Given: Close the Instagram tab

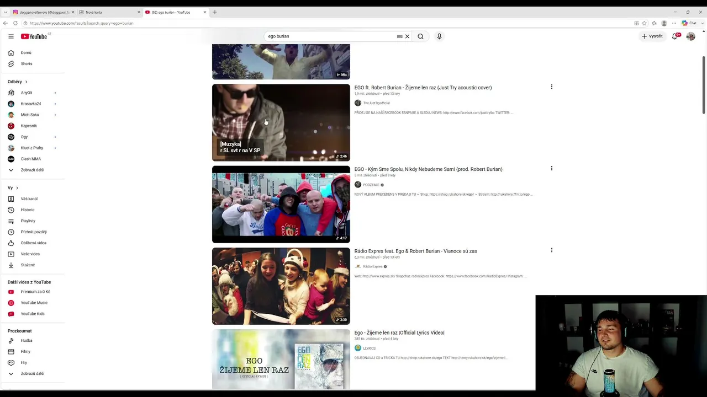Looking at the screenshot, I should [x=73, y=12].
